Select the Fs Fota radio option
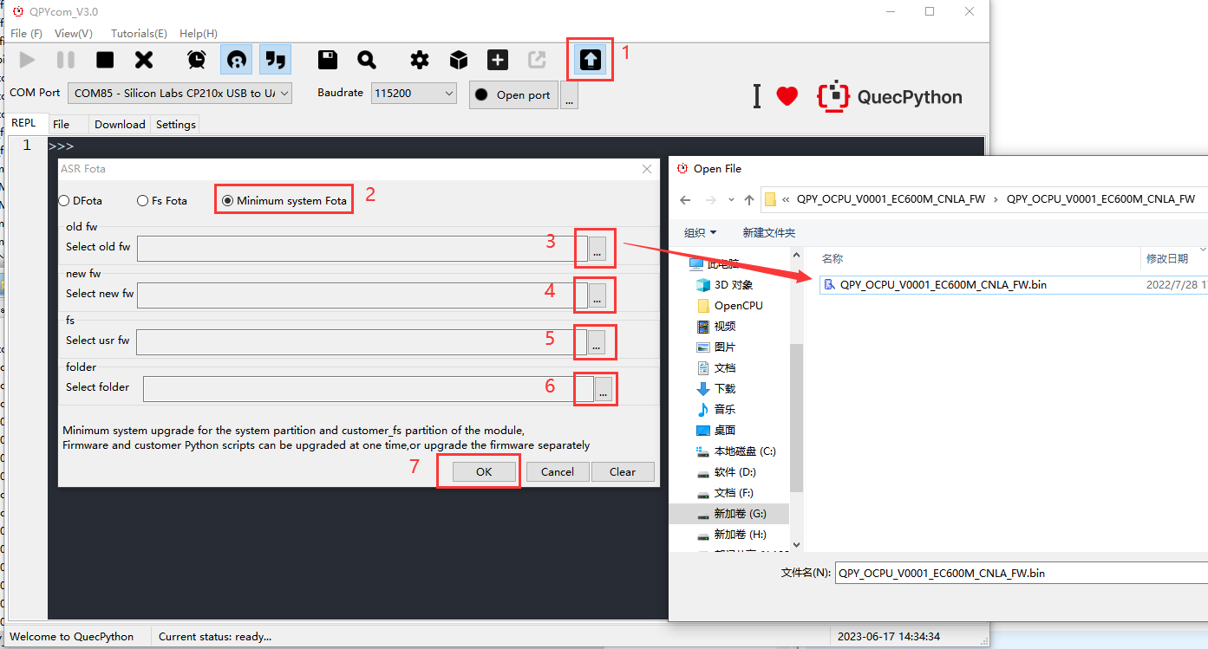1208x649 pixels. pyautogui.click(x=143, y=201)
